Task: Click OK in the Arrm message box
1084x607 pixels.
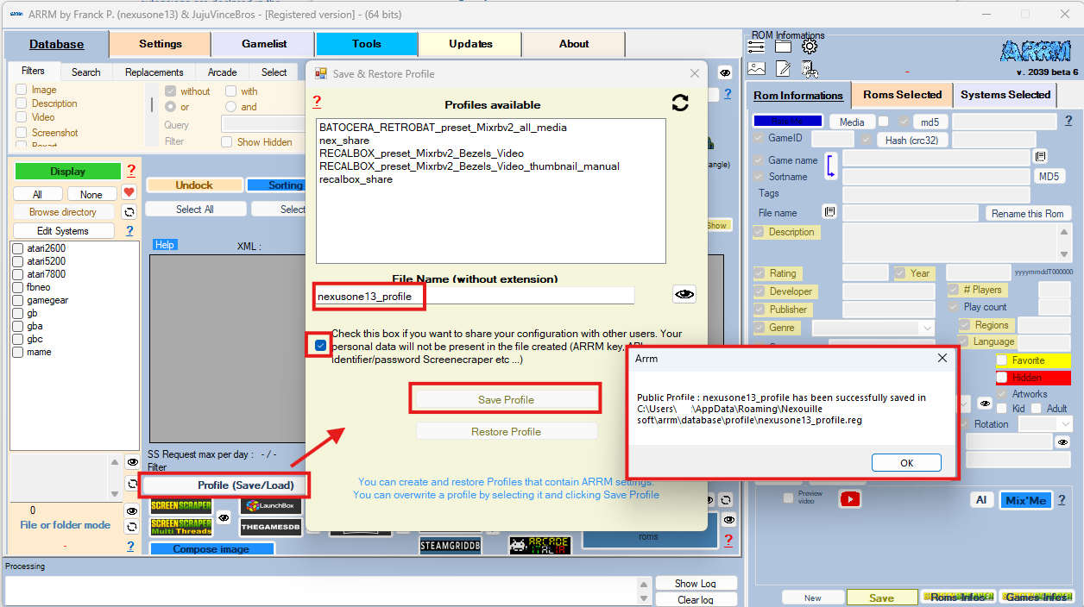Action: click(905, 463)
